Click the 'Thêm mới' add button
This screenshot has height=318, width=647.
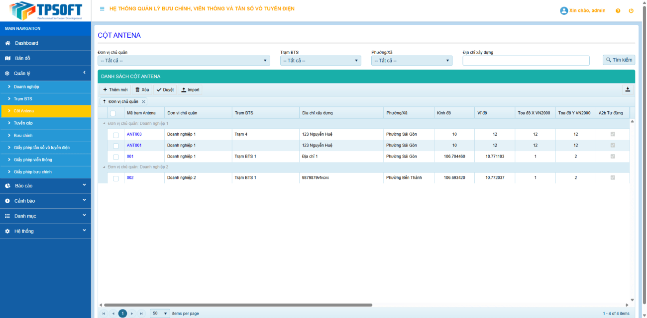click(115, 90)
